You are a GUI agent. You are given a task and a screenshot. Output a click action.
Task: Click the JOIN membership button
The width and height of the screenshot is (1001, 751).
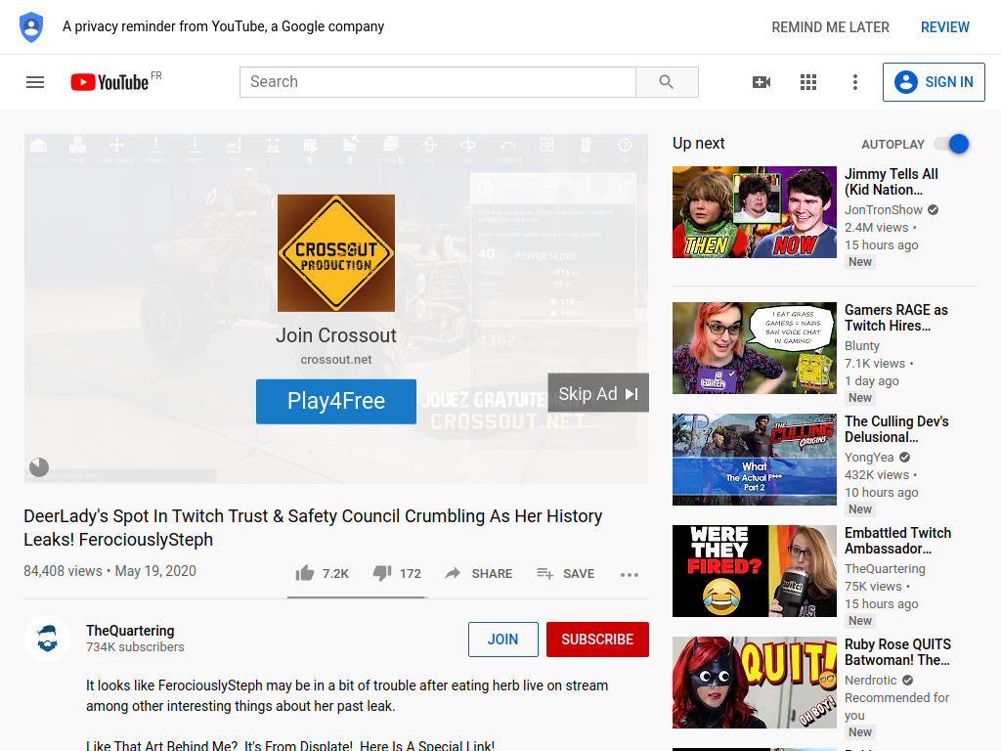tap(503, 640)
